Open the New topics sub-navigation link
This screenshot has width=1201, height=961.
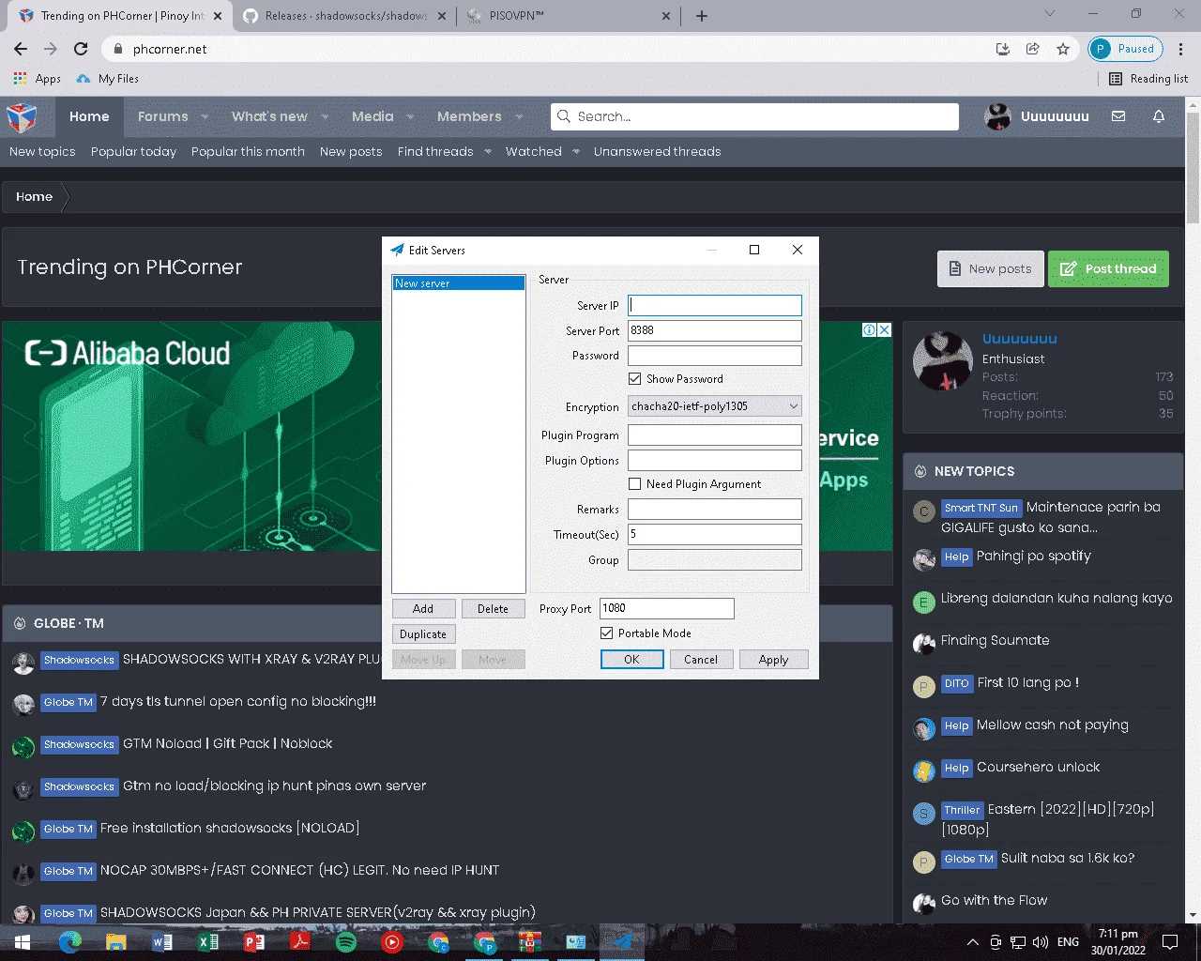click(x=42, y=152)
